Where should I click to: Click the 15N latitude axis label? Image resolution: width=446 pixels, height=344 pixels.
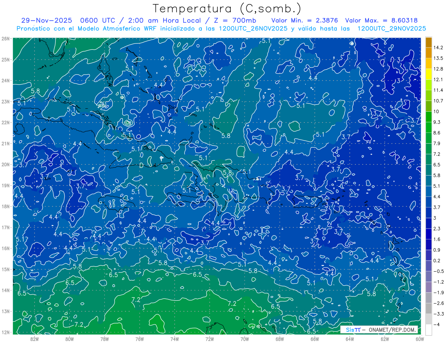click(x=6, y=269)
